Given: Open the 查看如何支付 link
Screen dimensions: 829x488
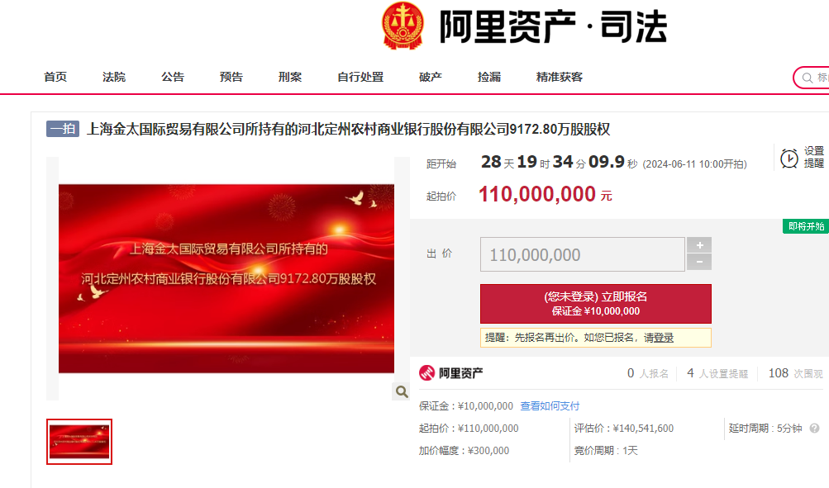Looking at the screenshot, I should 550,405.
